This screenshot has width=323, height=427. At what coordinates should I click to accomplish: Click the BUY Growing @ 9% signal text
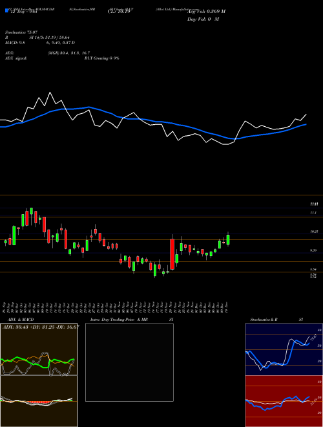pos(101,58)
